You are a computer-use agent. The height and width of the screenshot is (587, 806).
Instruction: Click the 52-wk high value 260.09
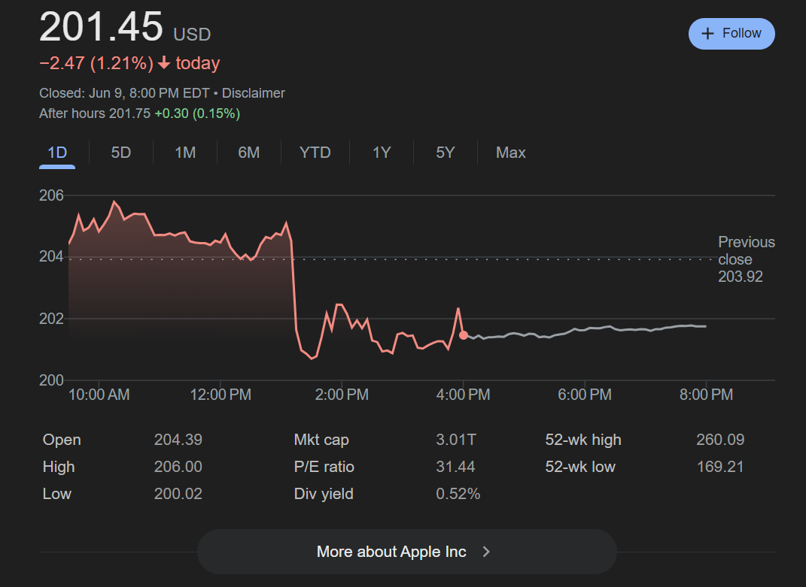pyautogui.click(x=720, y=440)
